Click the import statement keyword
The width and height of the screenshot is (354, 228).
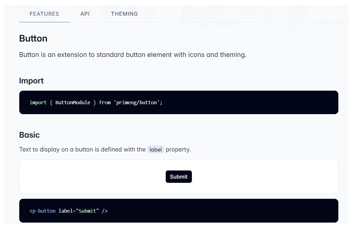[38, 102]
